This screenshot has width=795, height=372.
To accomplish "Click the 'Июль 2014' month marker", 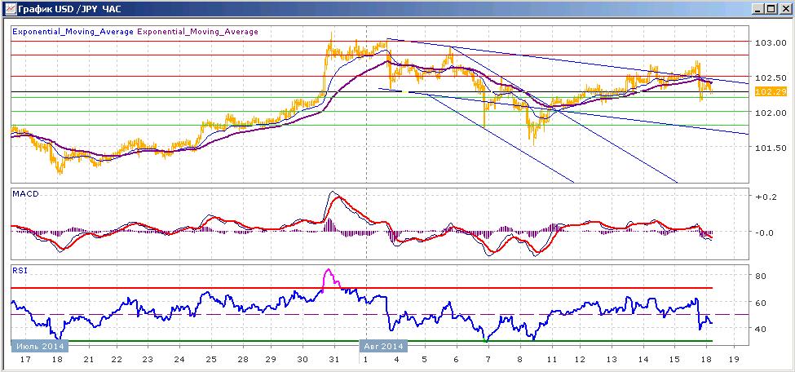I will [40, 346].
